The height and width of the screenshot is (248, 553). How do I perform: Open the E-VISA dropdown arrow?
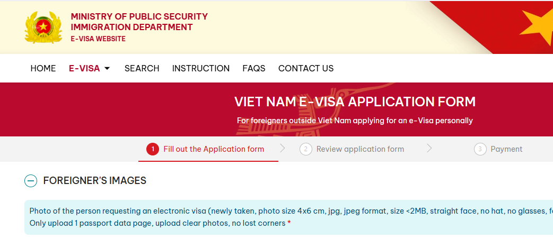107,68
